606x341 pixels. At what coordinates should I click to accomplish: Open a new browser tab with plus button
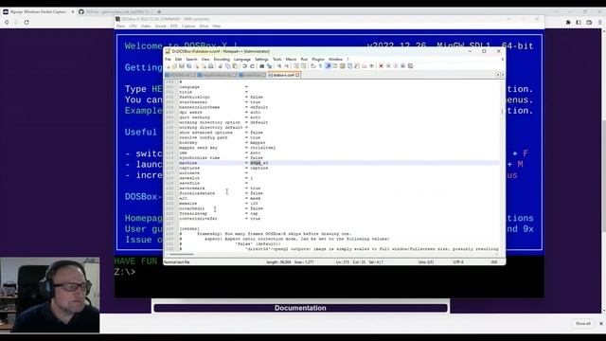pos(159,11)
